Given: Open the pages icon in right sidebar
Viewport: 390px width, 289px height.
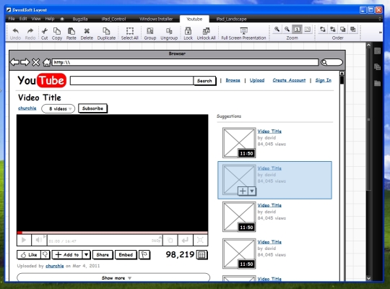Looking at the screenshot, I should 377,66.
